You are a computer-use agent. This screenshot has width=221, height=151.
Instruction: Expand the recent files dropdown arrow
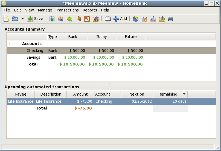tap(22, 19)
